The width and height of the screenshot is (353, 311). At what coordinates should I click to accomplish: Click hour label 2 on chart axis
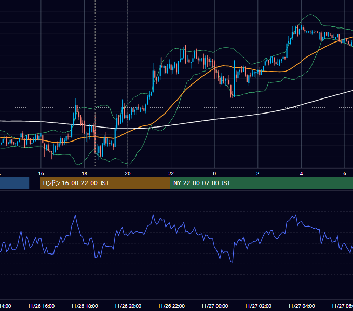tap(258, 174)
